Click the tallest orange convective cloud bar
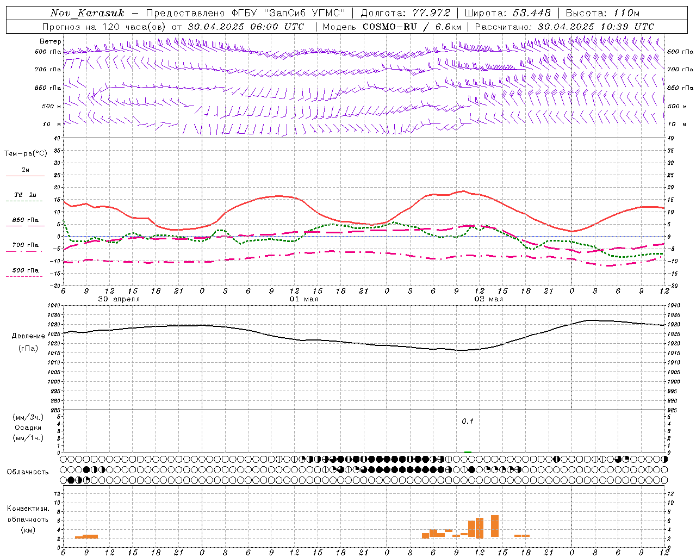 pyautogui.click(x=495, y=526)
